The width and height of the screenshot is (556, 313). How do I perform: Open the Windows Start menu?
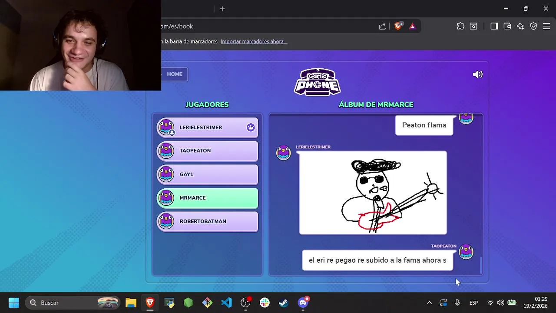coord(14,303)
